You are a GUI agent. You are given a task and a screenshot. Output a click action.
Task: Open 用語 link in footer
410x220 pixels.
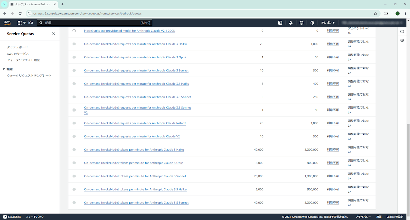[x=379, y=217]
